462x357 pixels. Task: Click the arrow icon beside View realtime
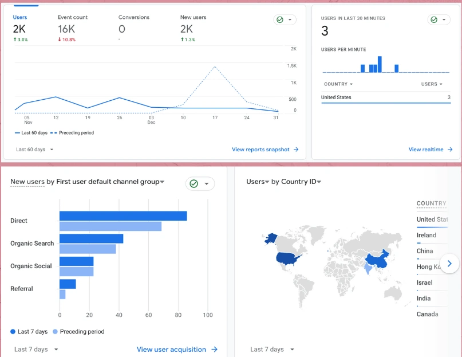[x=450, y=150]
